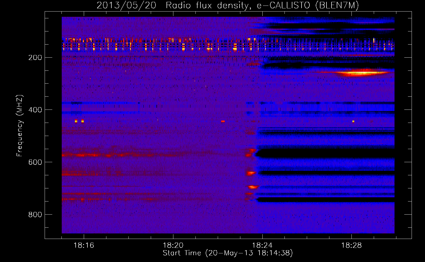Click the 18:28 time tick label
This screenshot has height=262, width=425.
tap(351, 245)
